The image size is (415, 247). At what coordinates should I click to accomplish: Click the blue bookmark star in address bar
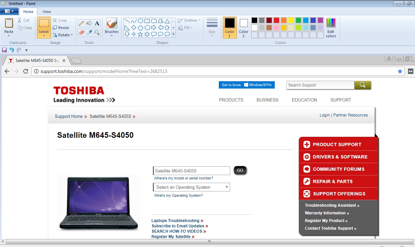[x=400, y=71]
